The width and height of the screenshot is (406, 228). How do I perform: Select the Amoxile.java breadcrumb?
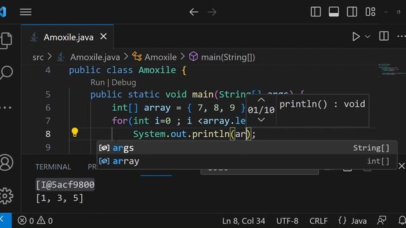click(95, 57)
